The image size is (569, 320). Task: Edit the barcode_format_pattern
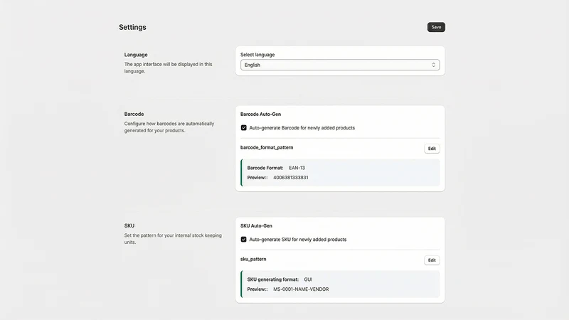click(432, 149)
